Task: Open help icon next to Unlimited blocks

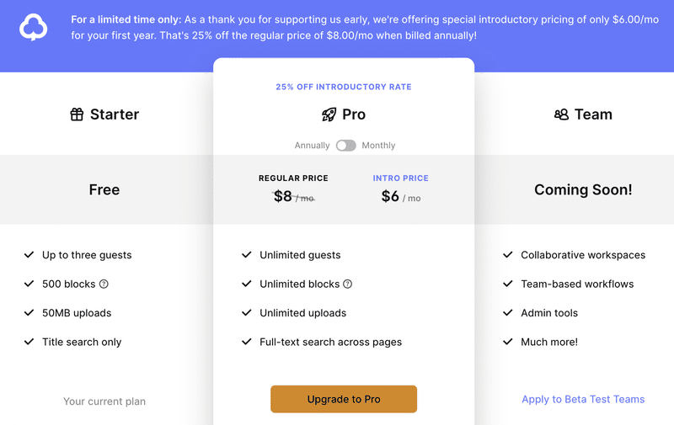Action: pos(348,284)
